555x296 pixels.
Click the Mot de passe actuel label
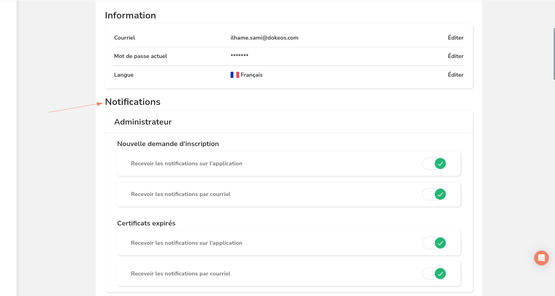tap(140, 56)
